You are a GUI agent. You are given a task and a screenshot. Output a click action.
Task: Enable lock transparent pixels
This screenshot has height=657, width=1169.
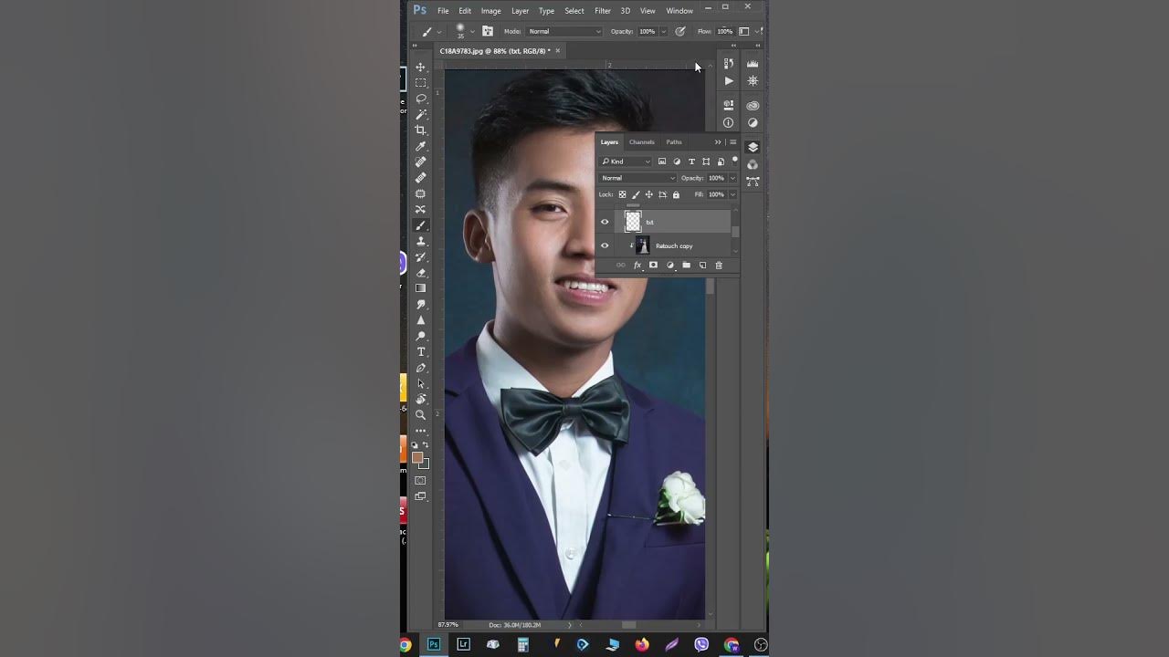622,193
